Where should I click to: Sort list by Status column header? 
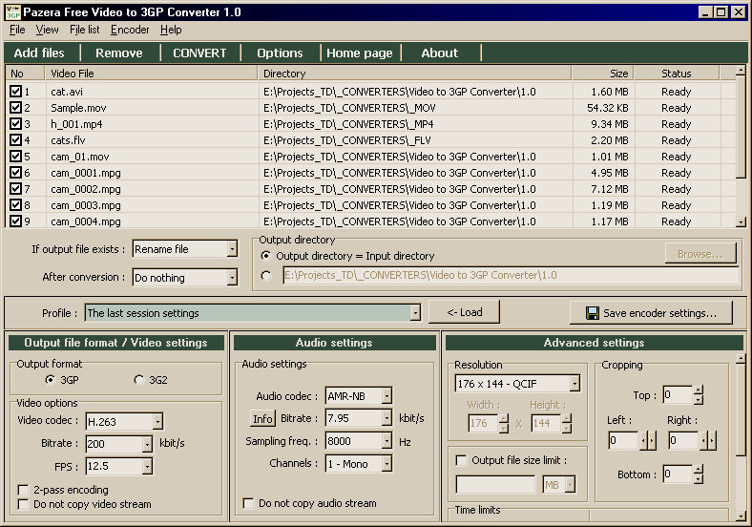coord(677,74)
